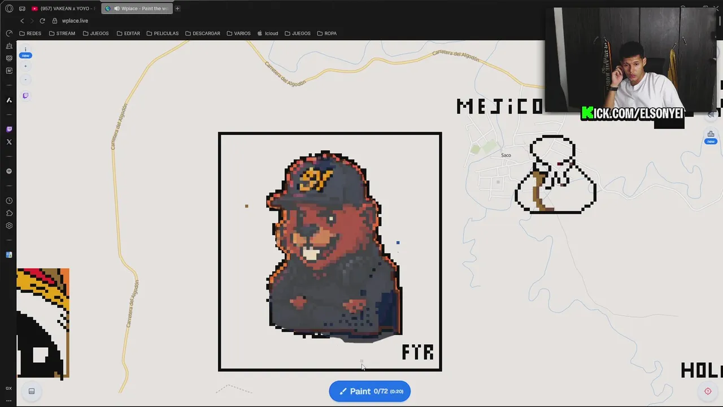The image size is (723, 407).
Task: Open the PELICULAS bookmarks folder
Action: click(162, 33)
